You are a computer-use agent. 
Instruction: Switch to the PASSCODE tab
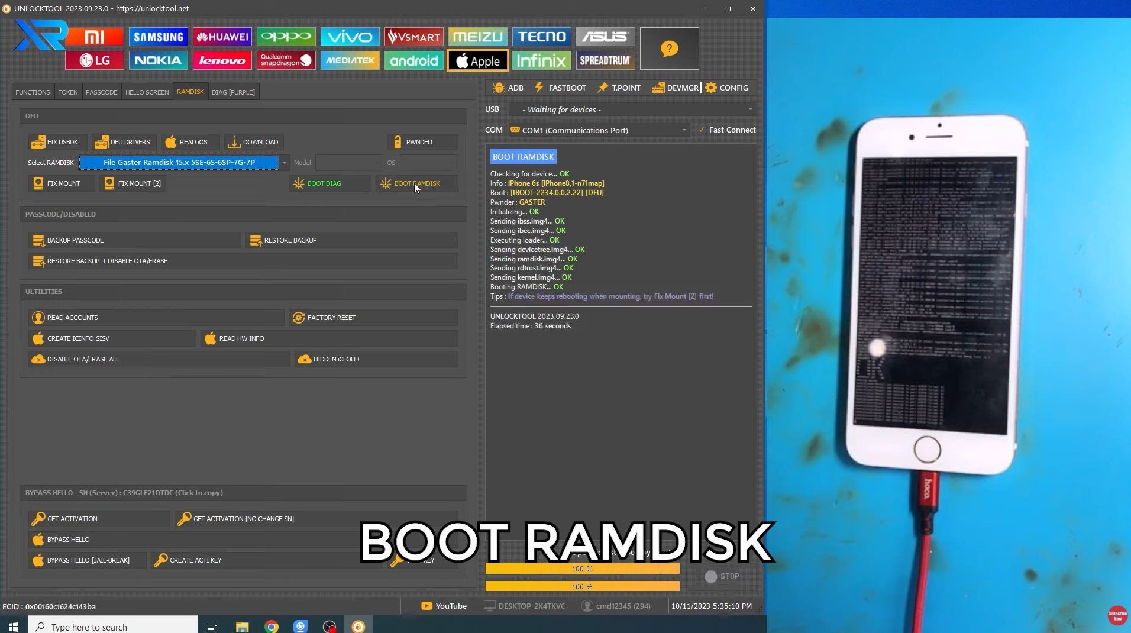(101, 92)
